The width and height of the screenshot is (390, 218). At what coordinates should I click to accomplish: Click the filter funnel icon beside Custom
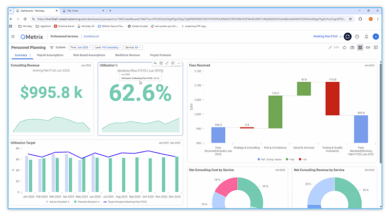52,48
